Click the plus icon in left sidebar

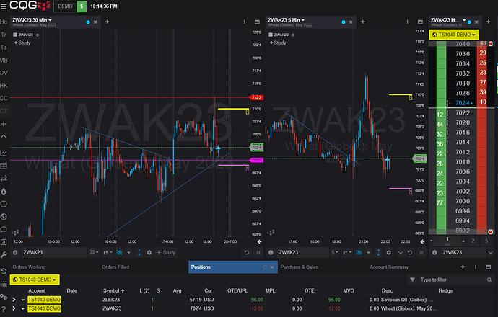pos(4,123)
